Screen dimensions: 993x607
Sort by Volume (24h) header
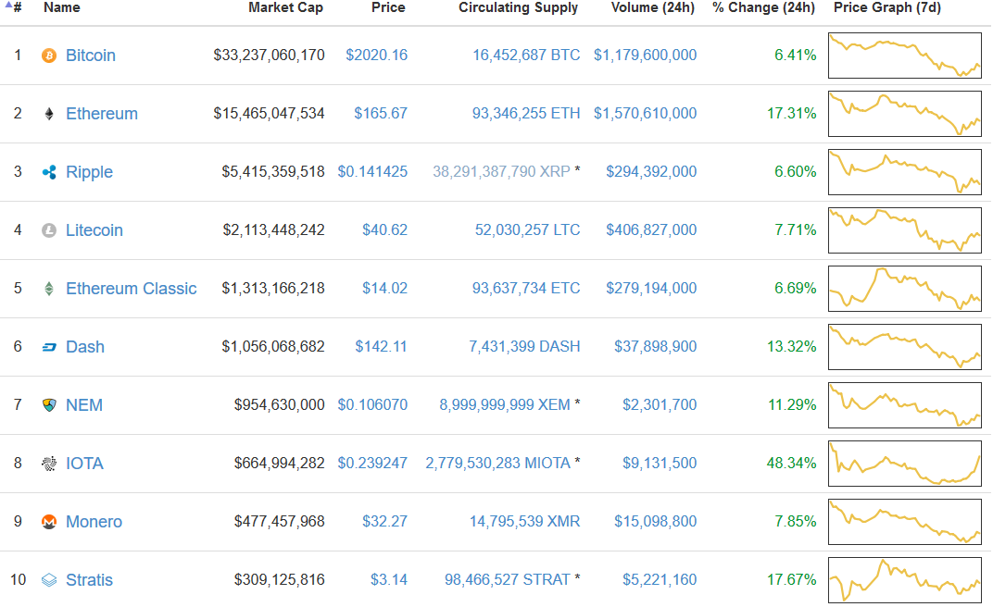tap(652, 7)
